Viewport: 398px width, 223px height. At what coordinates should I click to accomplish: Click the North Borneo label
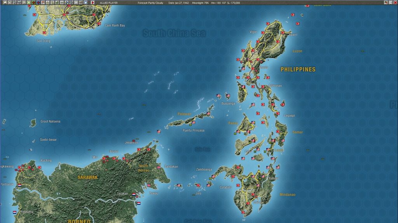click(x=144, y=168)
